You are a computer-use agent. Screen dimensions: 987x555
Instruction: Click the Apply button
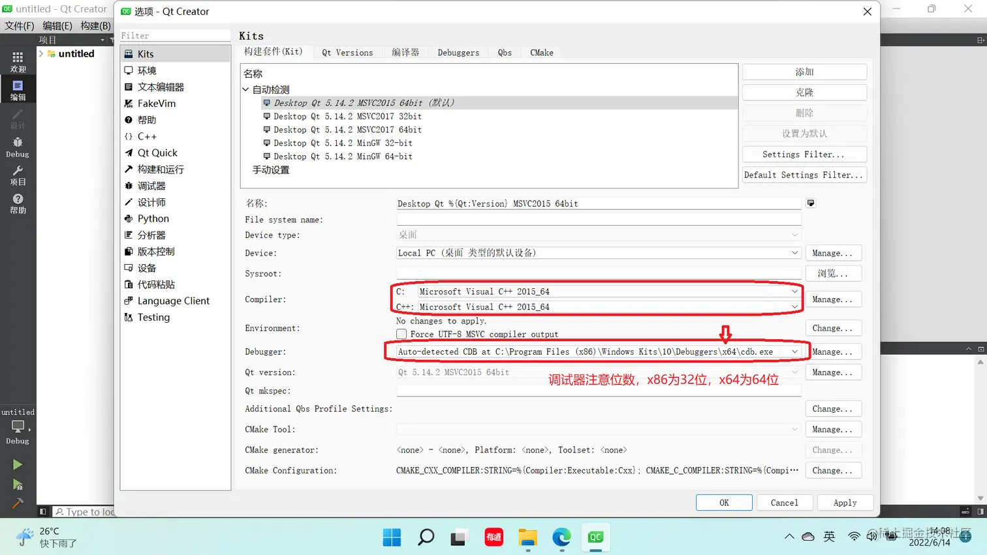845,503
